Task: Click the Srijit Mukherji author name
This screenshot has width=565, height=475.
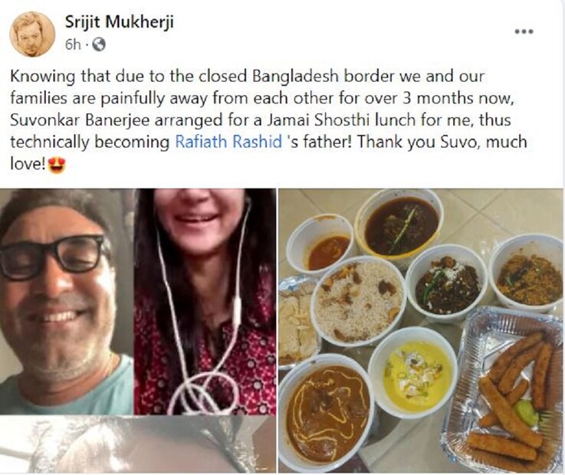Action: click(x=120, y=22)
